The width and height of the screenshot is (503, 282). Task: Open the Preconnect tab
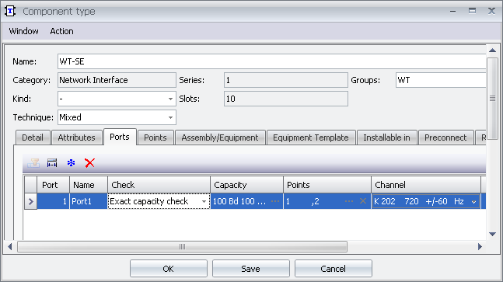tap(445, 138)
